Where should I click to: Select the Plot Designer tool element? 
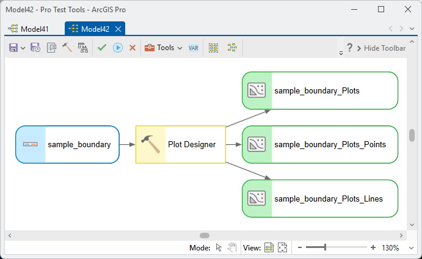coord(181,145)
